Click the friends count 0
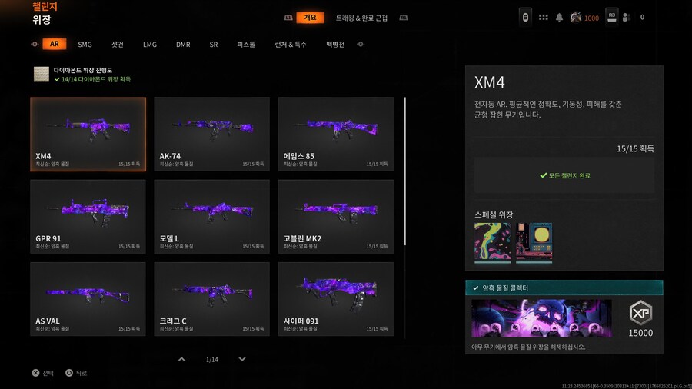Image resolution: width=692 pixels, height=389 pixels. [x=642, y=17]
